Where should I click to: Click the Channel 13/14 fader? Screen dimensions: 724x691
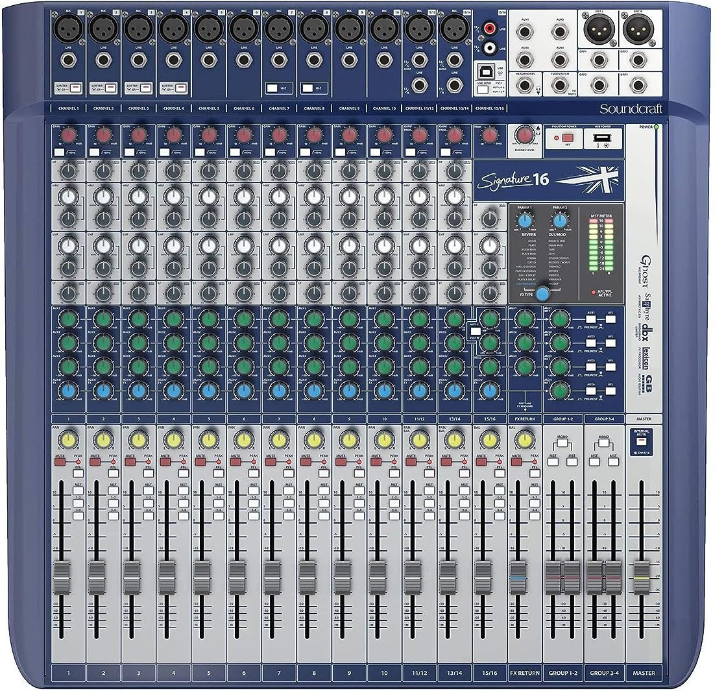pos(448,578)
